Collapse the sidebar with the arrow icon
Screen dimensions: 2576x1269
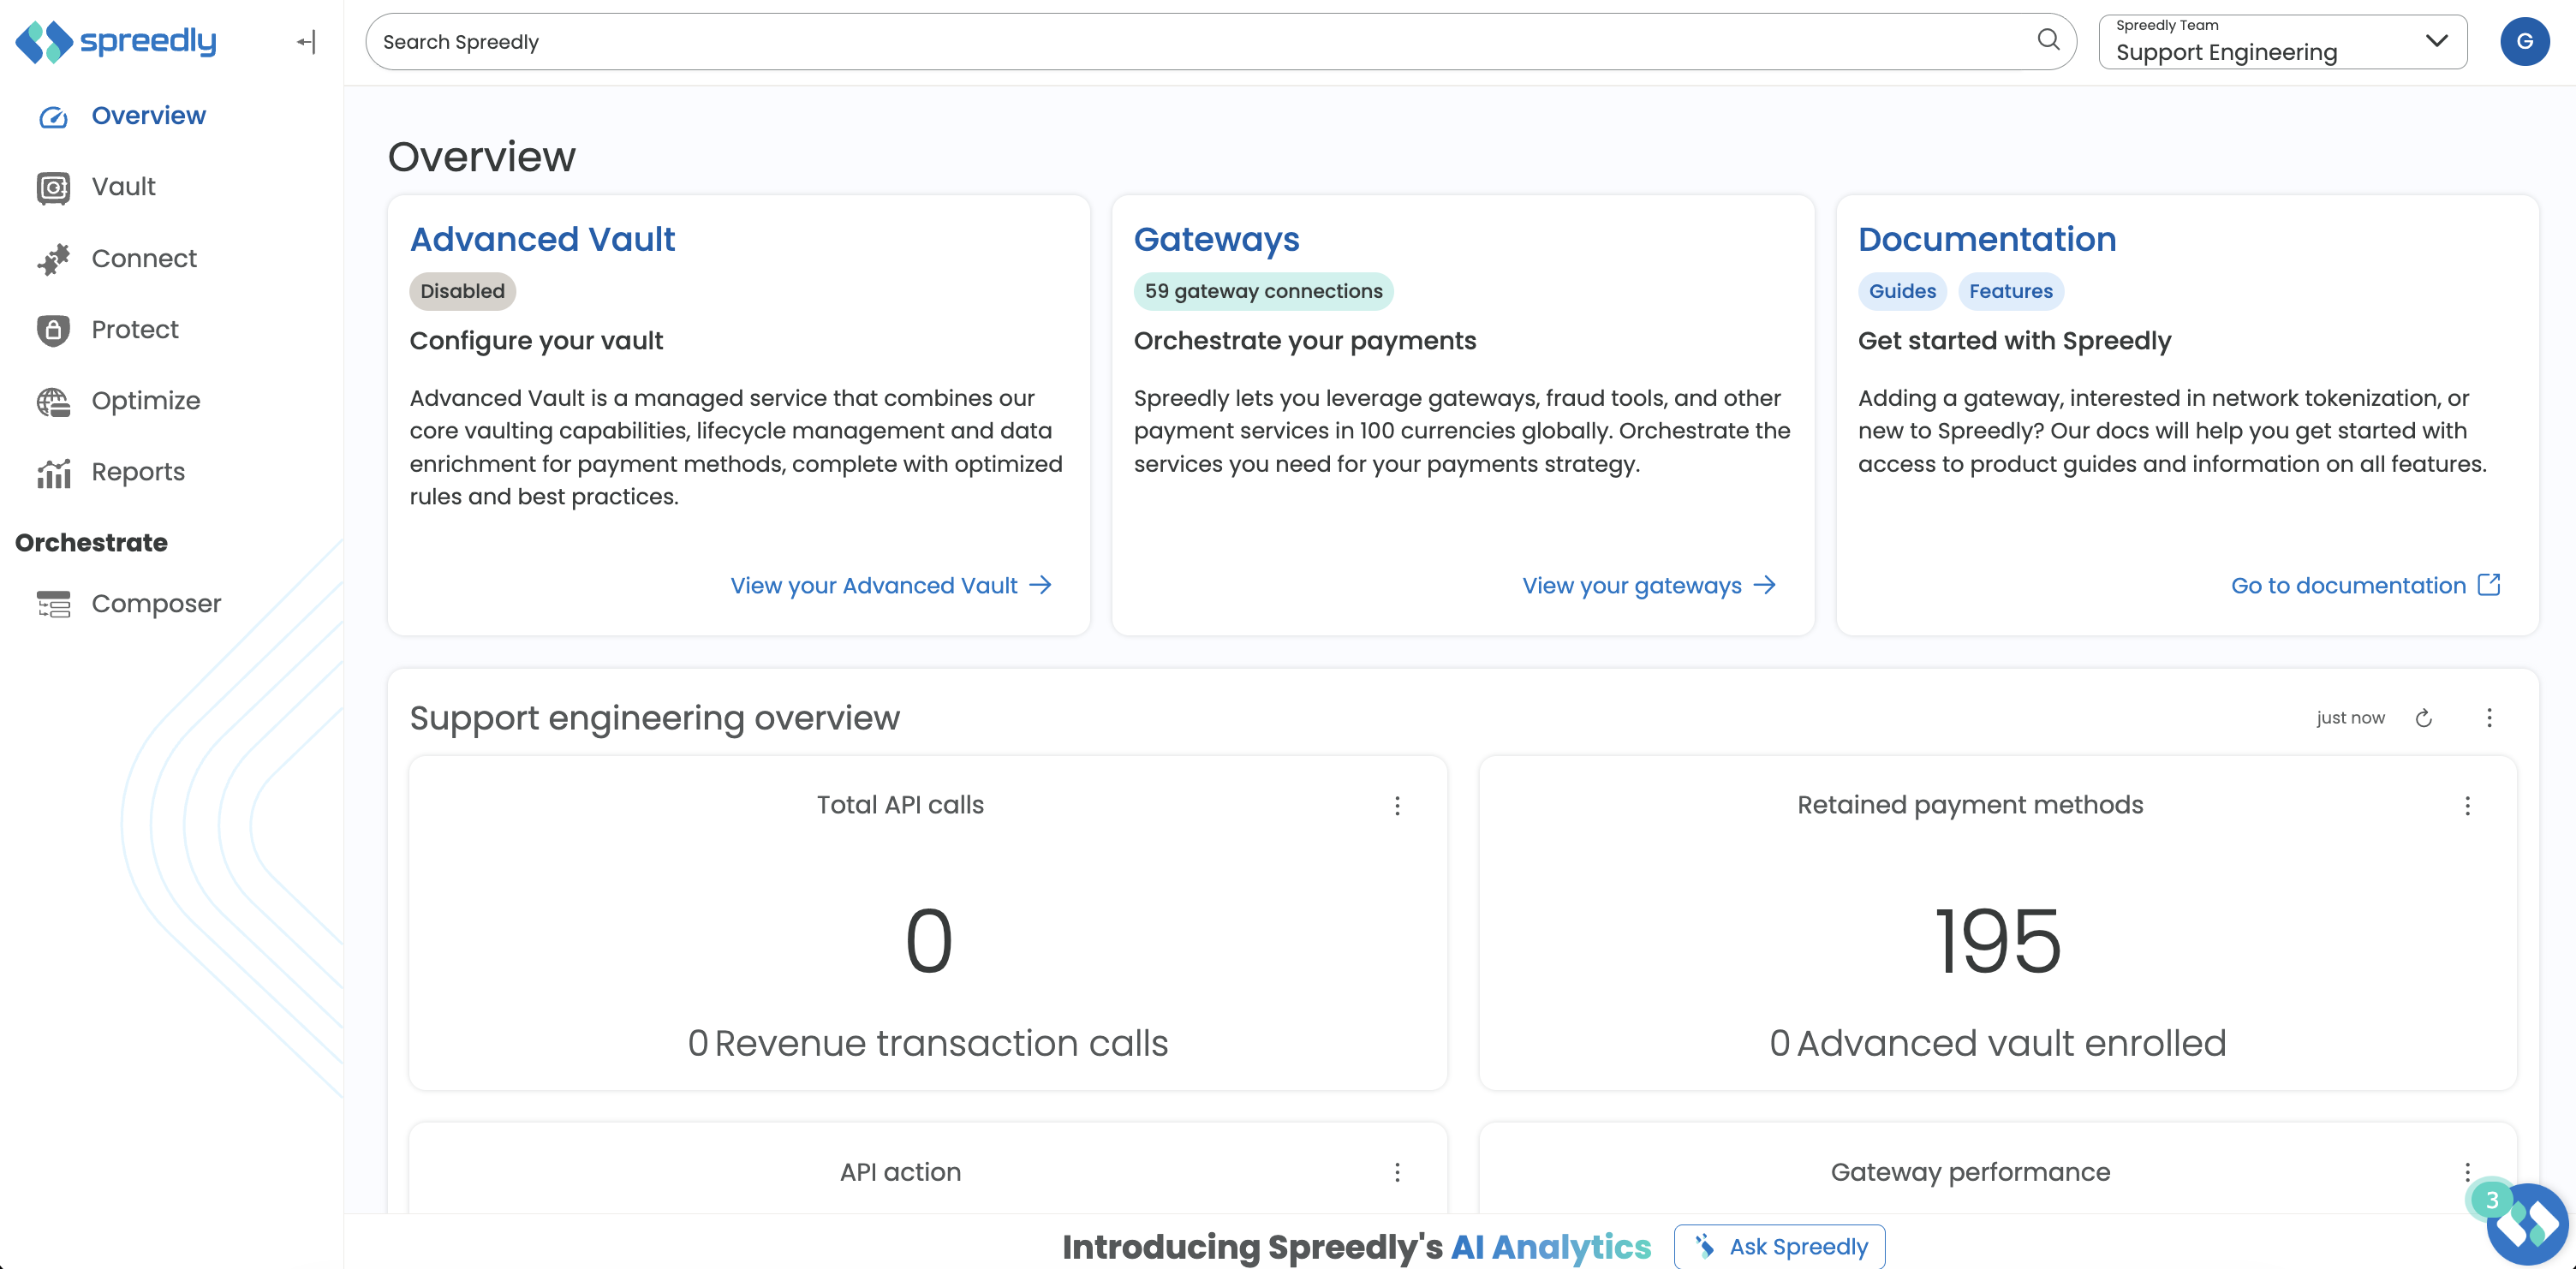pyautogui.click(x=306, y=42)
